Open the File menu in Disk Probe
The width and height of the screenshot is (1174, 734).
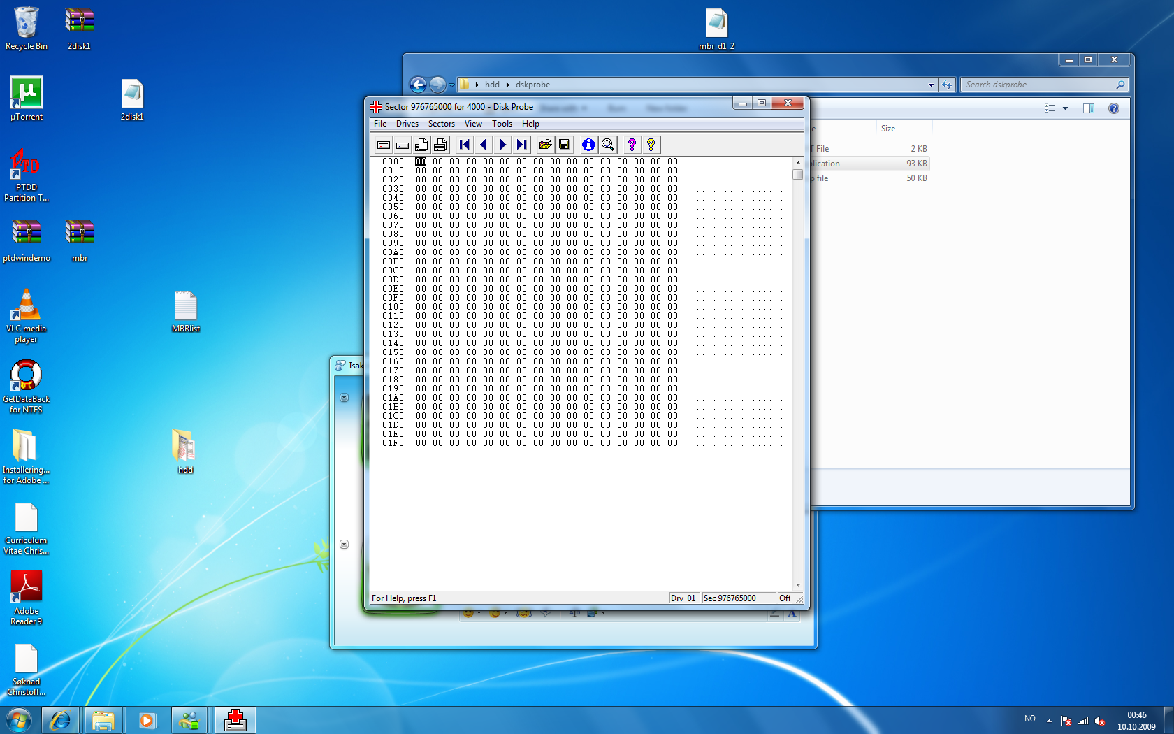[380, 124]
